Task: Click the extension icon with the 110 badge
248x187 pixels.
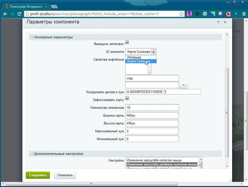Action: coord(228,14)
